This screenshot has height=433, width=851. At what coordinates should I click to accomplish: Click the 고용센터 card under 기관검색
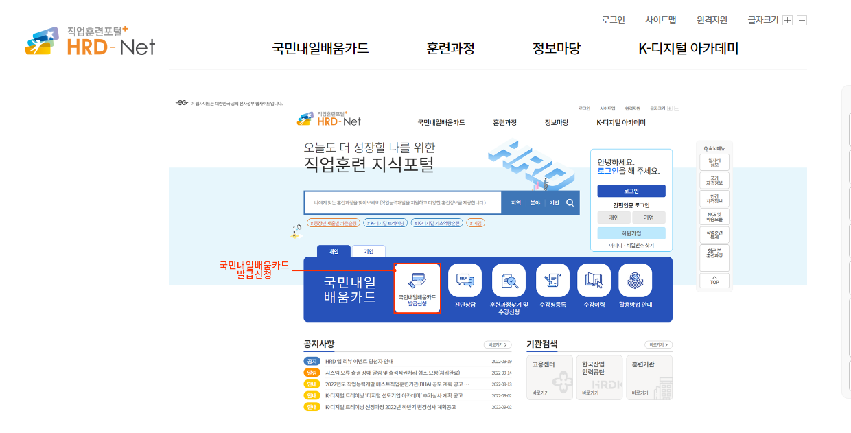coord(550,377)
